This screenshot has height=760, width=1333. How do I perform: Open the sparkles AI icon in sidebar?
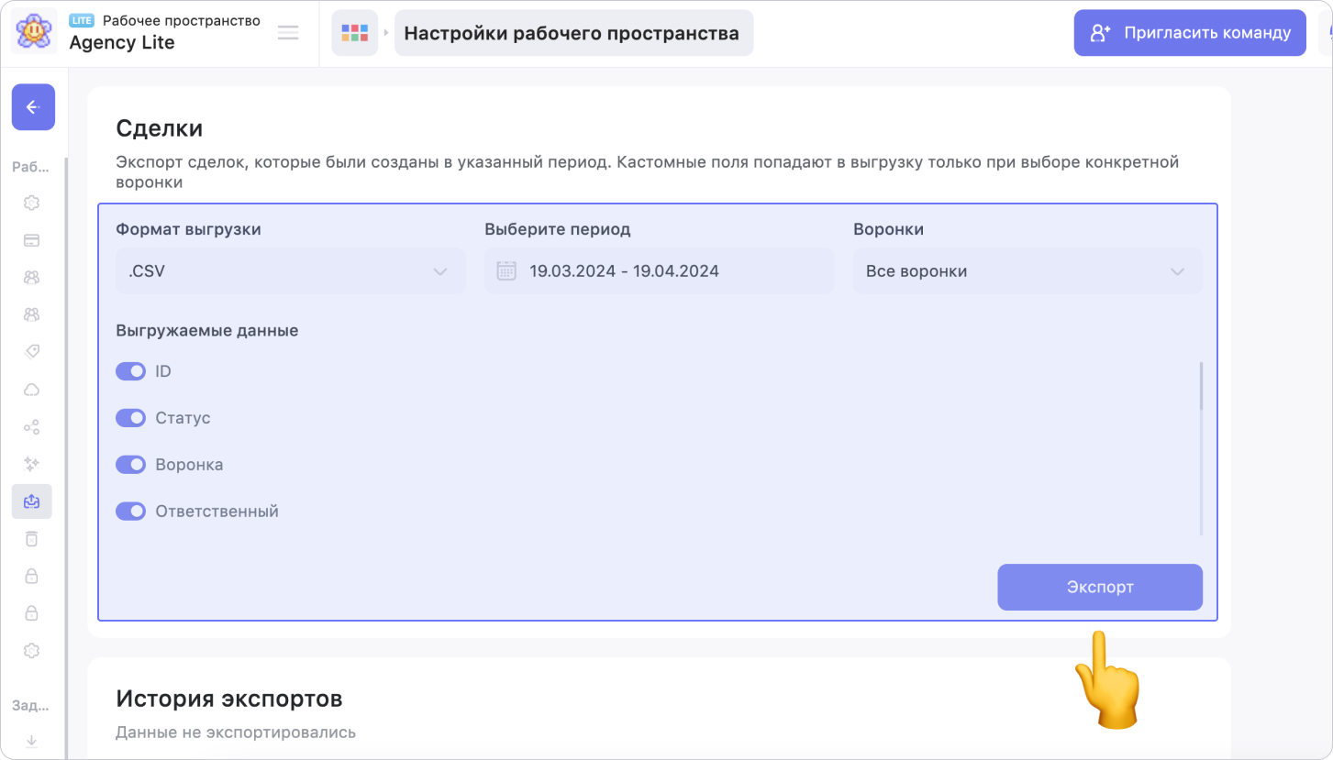click(31, 464)
